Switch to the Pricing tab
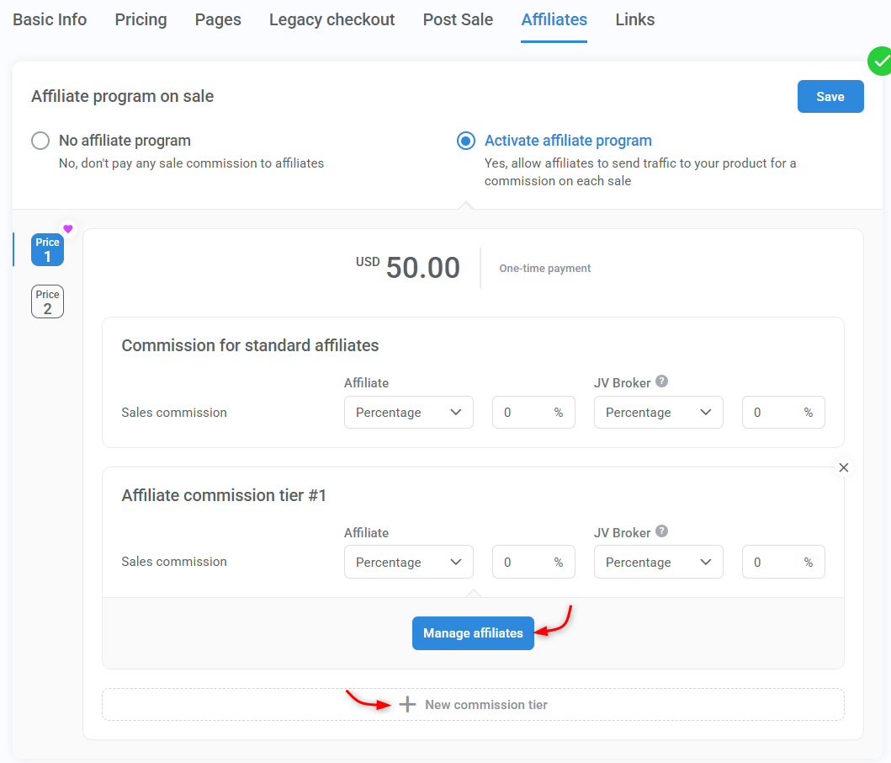The image size is (891, 763). pyautogui.click(x=141, y=19)
